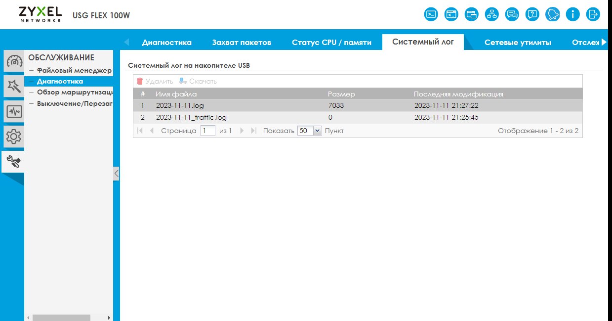Click the Zyxel Networks logo
Viewport: 612px width, 321px height.
41,14
